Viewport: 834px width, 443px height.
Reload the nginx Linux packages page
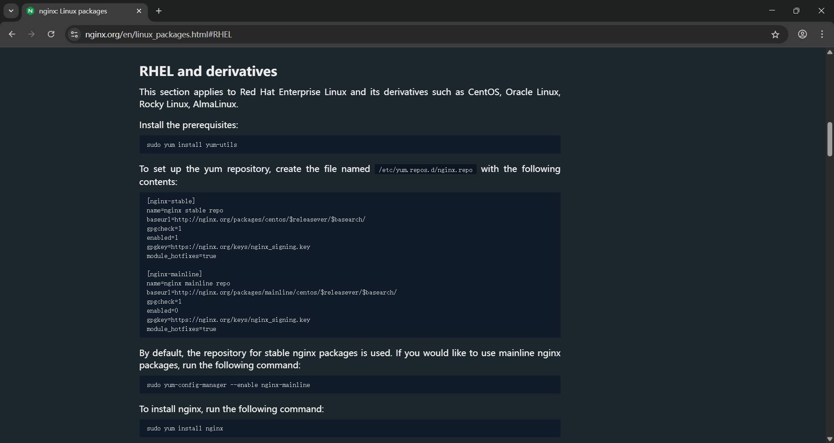pos(51,34)
